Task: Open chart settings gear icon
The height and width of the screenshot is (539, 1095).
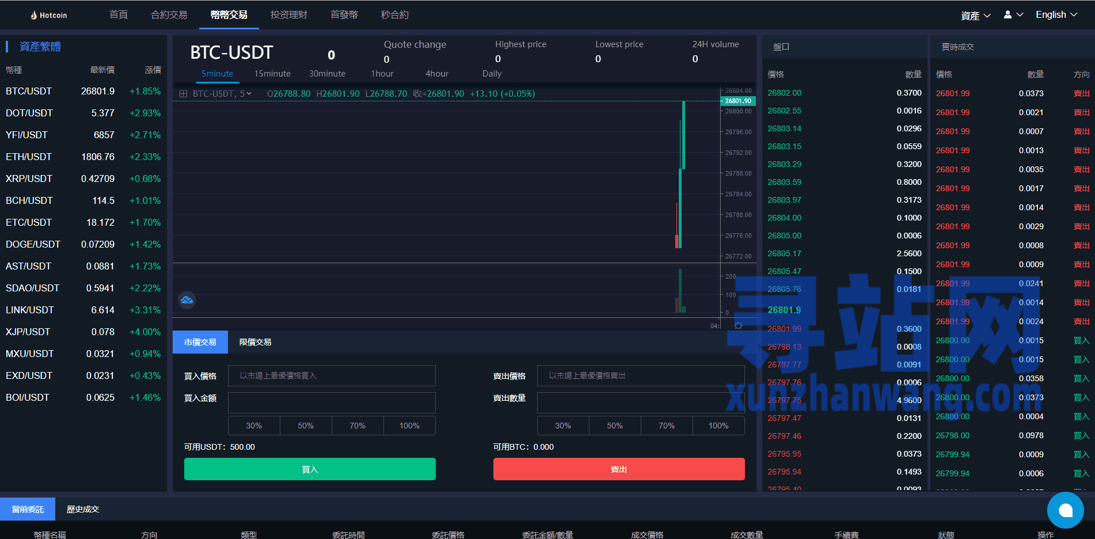Action: [x=738, y=326]
